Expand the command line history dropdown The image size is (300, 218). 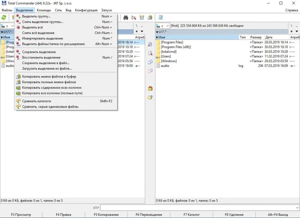coord(297,208)
